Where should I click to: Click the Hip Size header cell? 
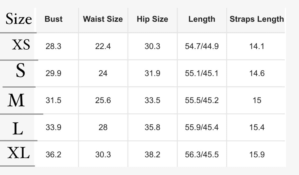click(x=153, y=20)
